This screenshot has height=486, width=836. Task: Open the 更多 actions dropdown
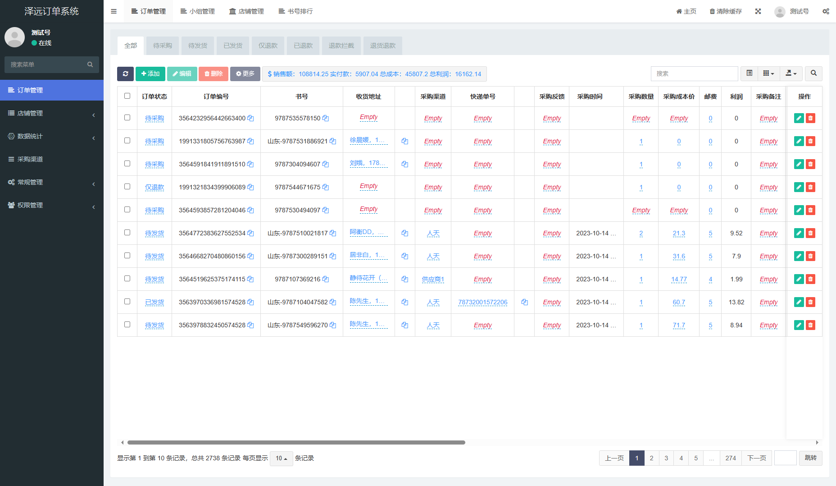click(245, 74)
